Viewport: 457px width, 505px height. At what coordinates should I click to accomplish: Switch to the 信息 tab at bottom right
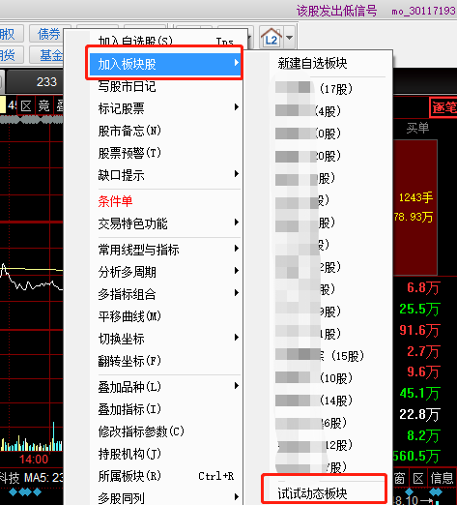pyautogui.click(x=442, y=478)
